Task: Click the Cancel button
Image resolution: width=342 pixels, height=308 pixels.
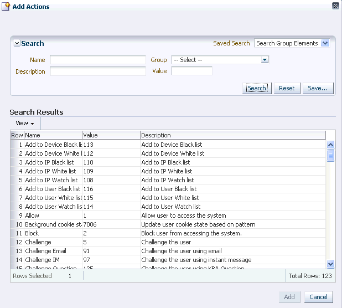Action: click(318, 297)
